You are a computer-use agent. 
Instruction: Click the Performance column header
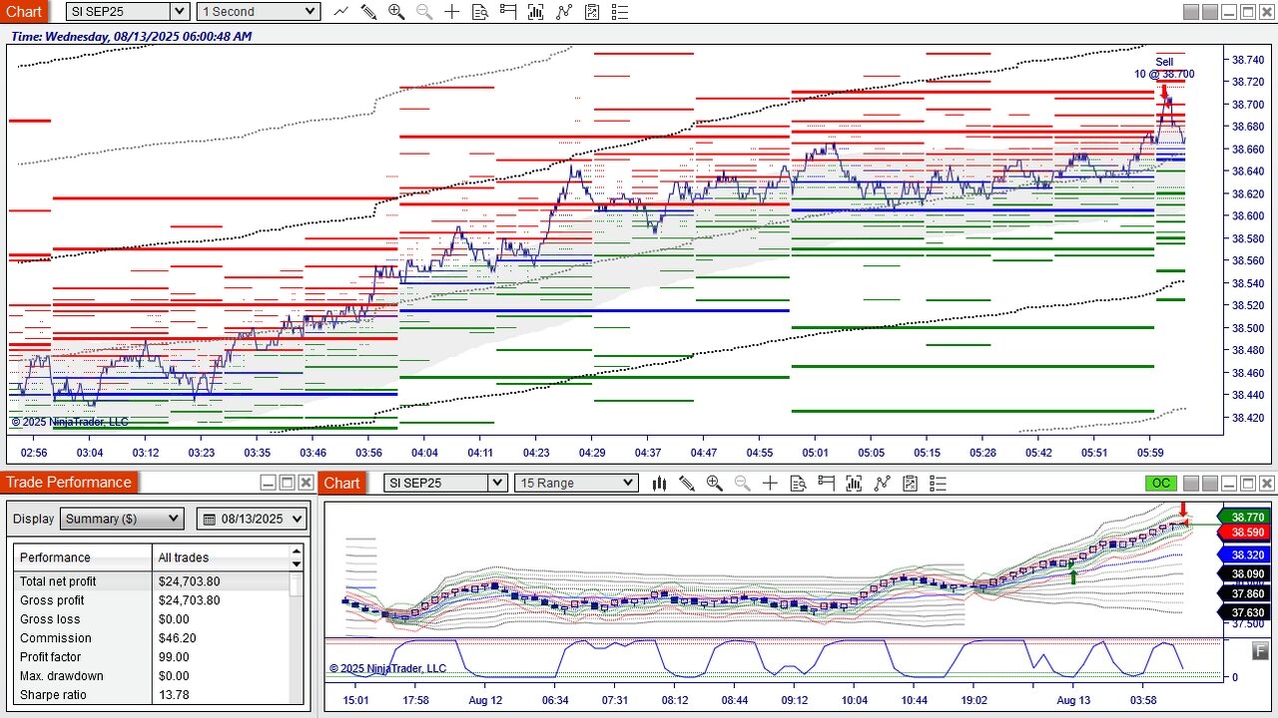83,557
